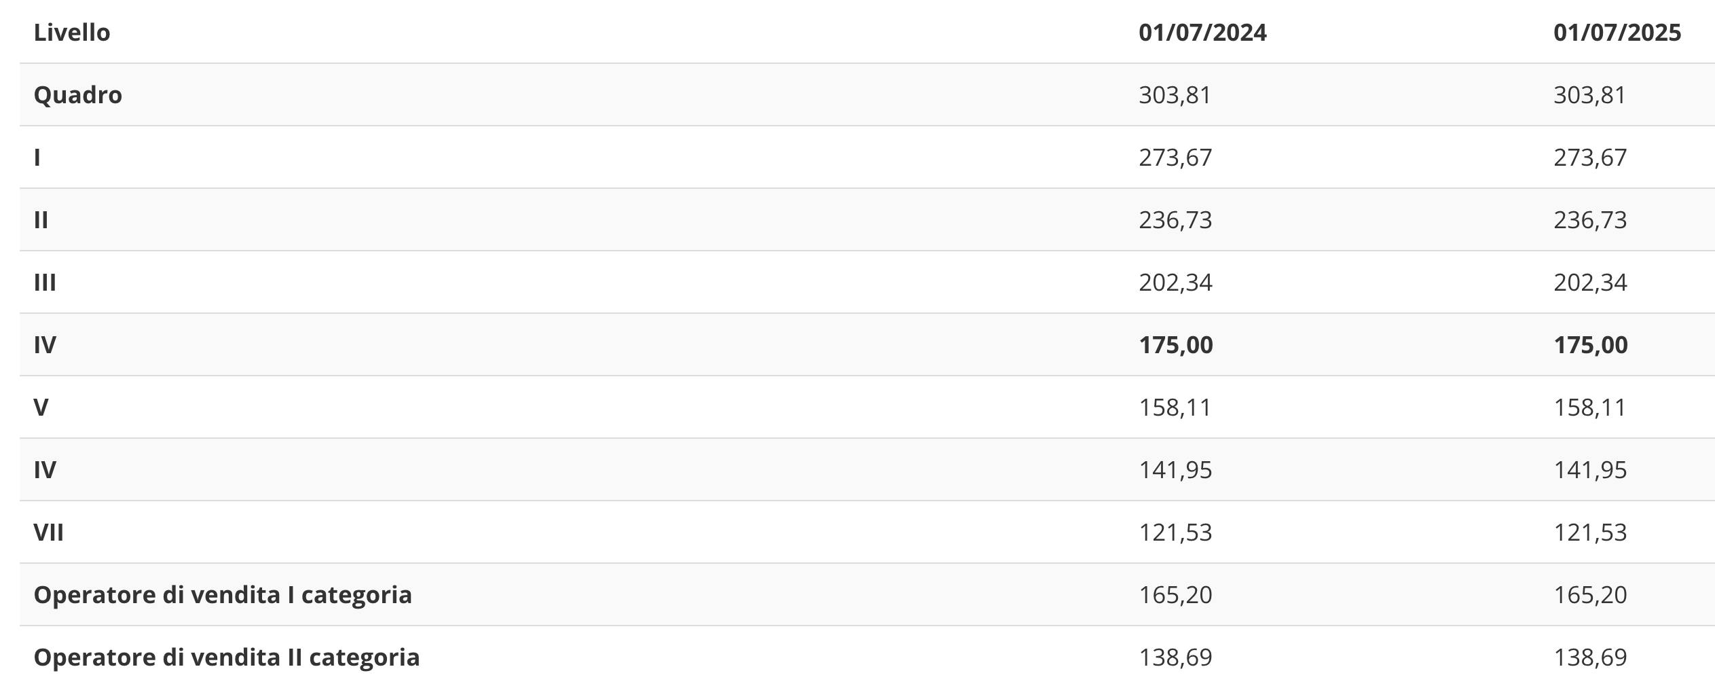Click value 121,53 in the 2024 column
Screen dimensions: 1715x686
click(1175, 532)
